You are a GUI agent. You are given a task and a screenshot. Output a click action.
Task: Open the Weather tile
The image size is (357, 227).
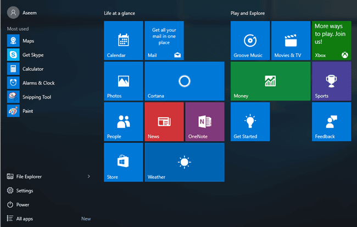point(184,162)
